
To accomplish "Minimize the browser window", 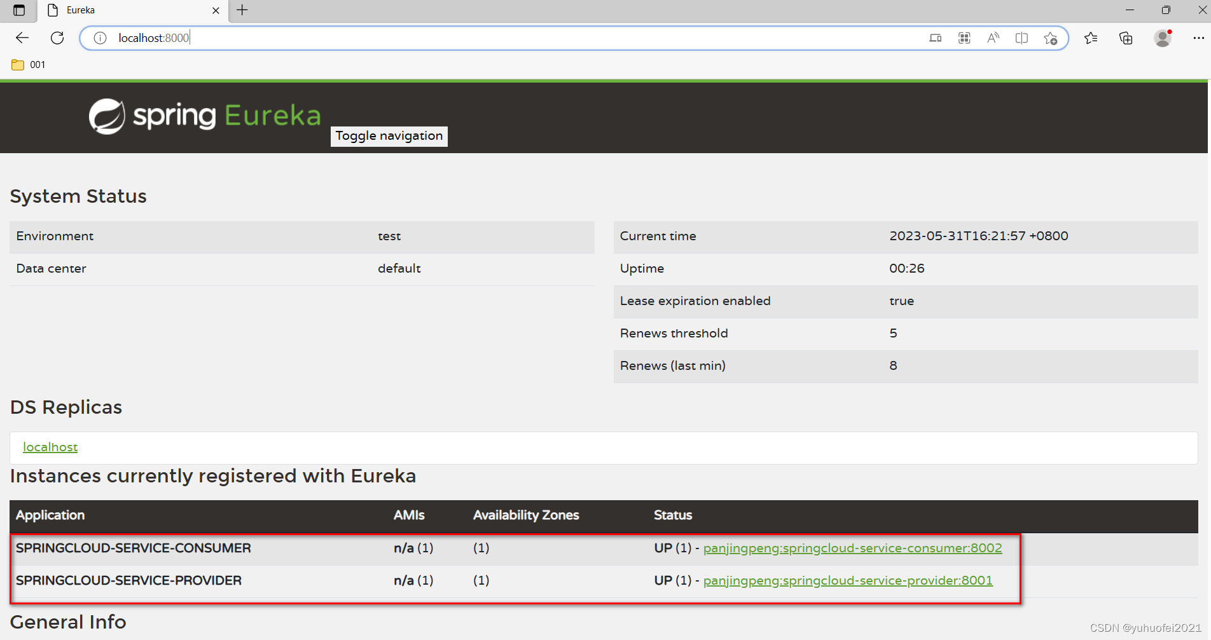I will coord(1130,10).
